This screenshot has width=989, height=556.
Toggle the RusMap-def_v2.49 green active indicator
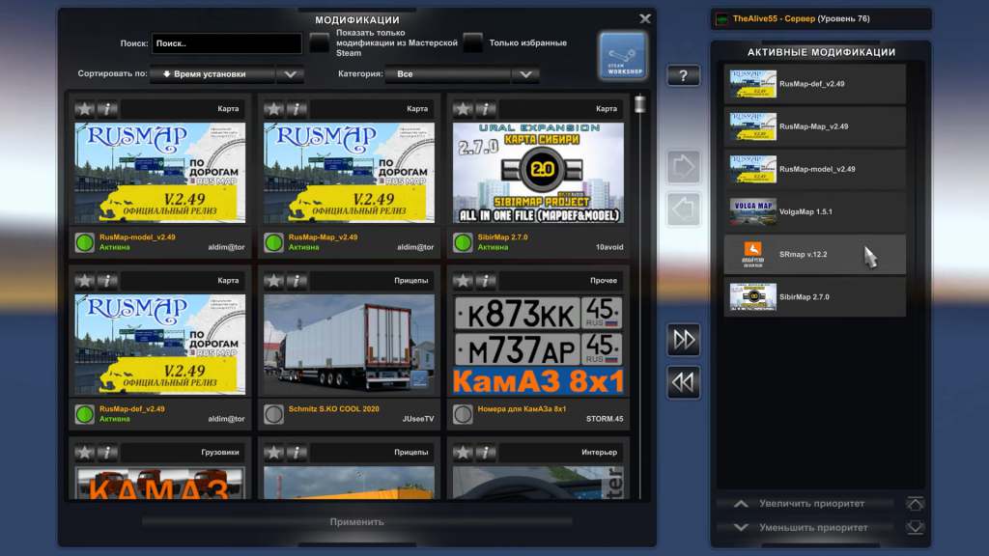click(x=85, y=413)
